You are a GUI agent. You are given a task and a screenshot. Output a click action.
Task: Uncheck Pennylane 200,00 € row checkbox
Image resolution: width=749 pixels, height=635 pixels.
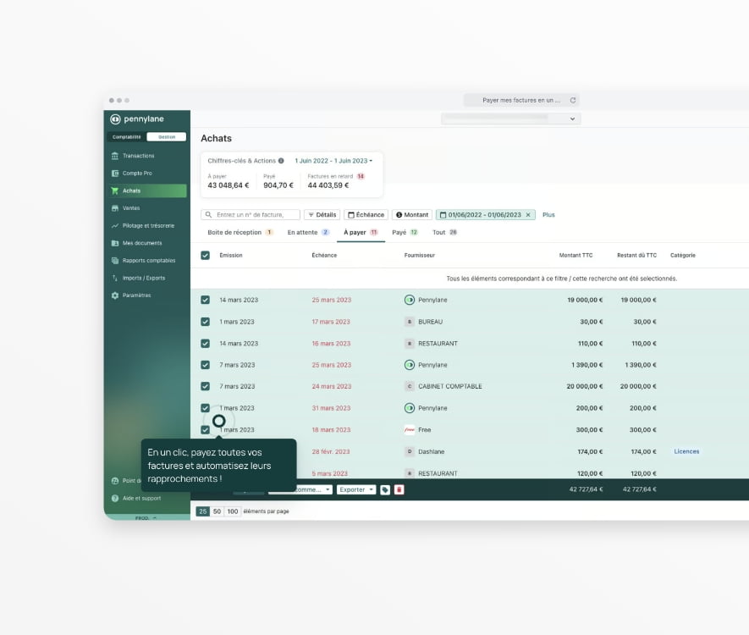[x=206, y=408]
